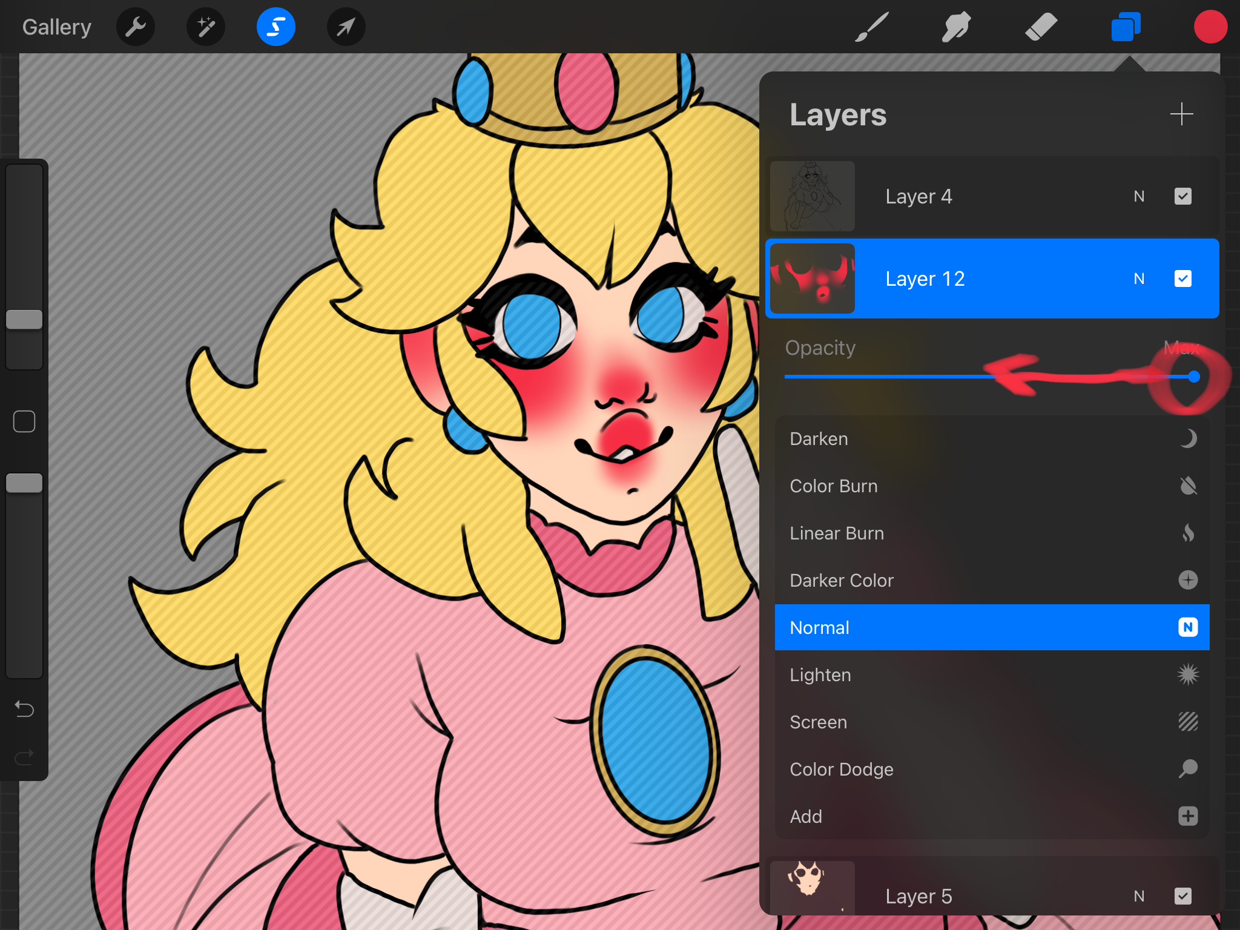Tap the Layer 12 thumbnail

[x=812, y=279]
